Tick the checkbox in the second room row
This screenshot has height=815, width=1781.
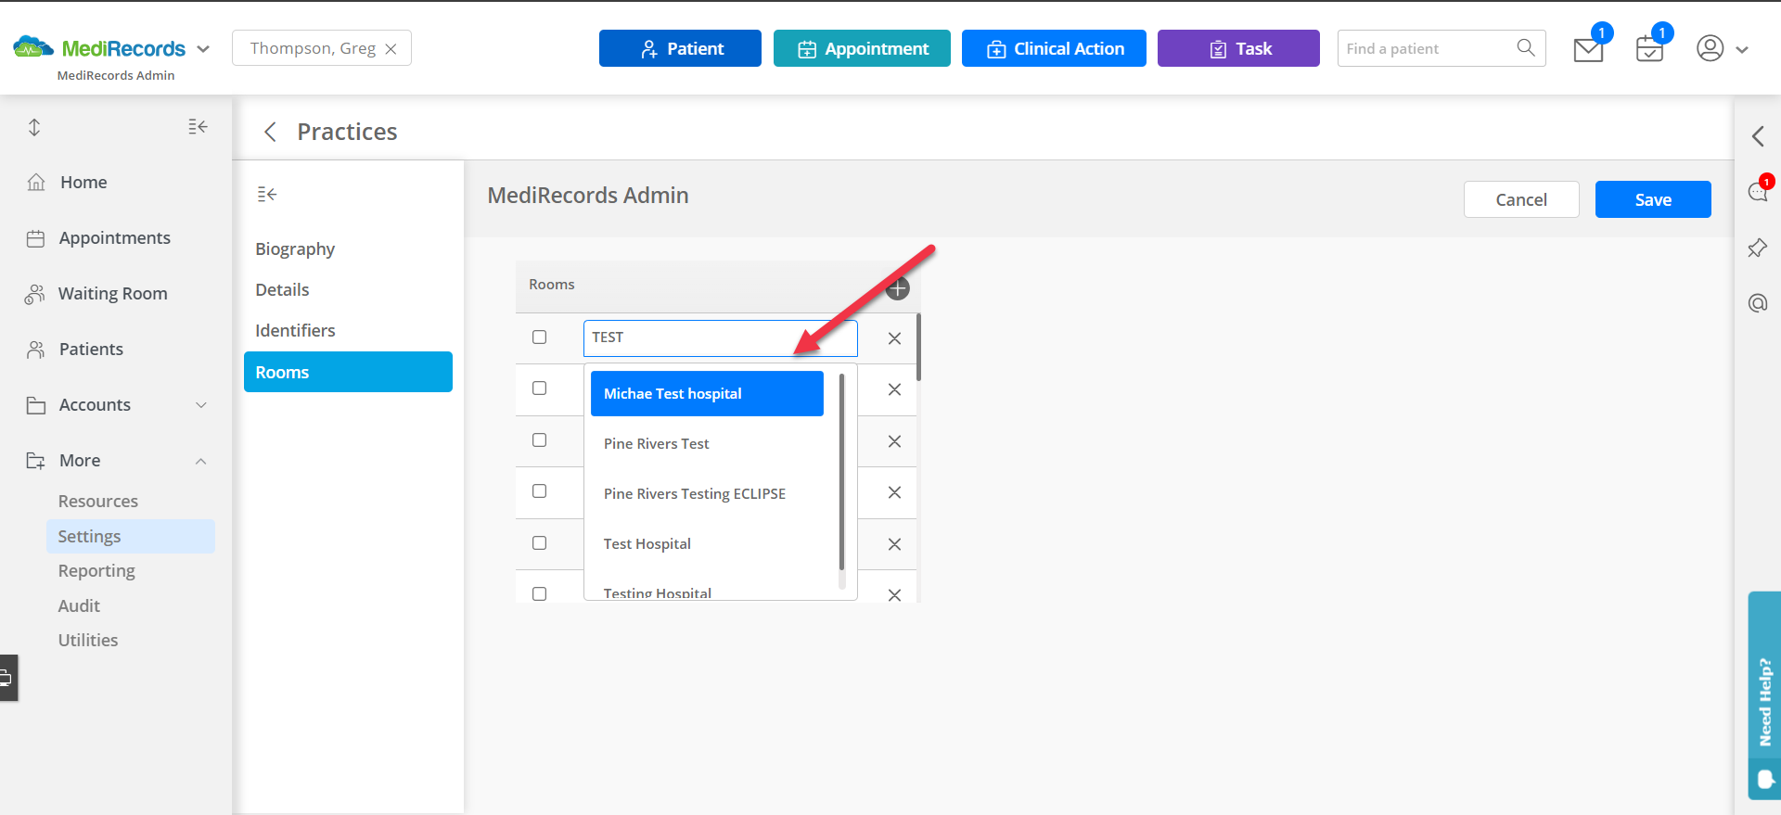coord(539,388)
